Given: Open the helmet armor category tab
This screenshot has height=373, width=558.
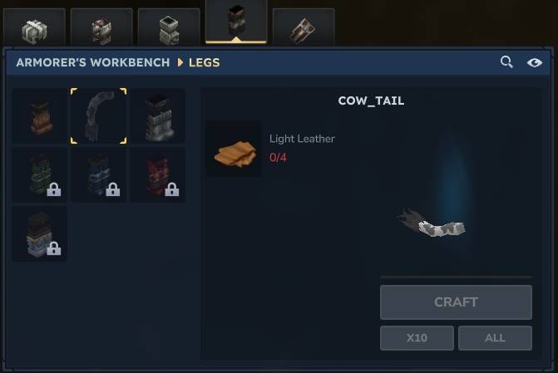Looking at the screenshot, I should pyautogui.click(x=34, y=27).
